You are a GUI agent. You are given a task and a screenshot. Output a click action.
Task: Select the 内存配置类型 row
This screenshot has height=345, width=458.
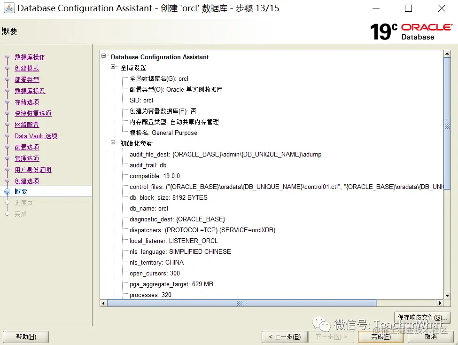[x=174, y=122]
